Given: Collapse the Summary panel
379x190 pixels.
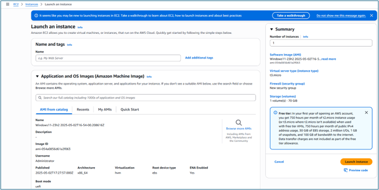Looking at the screenshot, I should point(271,29).
